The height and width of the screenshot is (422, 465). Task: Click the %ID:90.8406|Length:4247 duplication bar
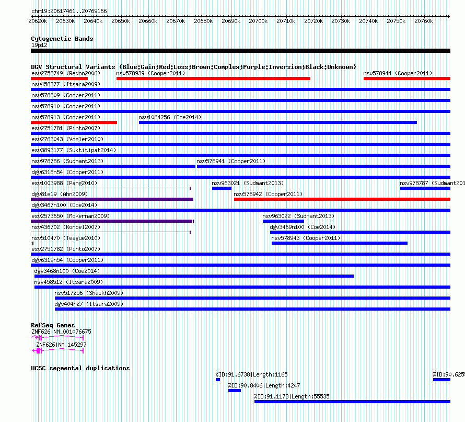coord(235,391)
